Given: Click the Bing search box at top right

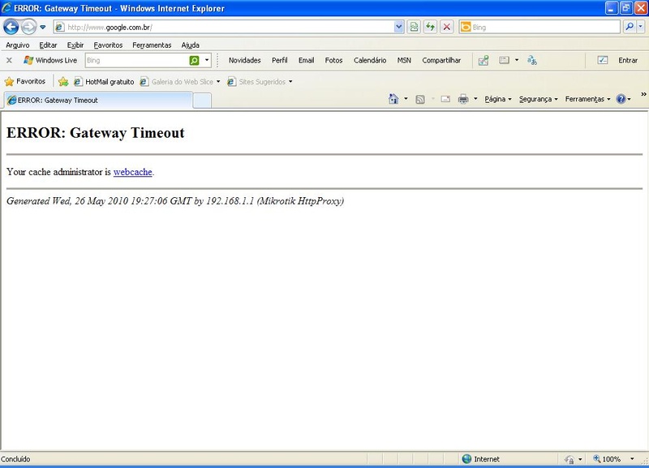Looking at the screenshot, I should coord(539,28).
